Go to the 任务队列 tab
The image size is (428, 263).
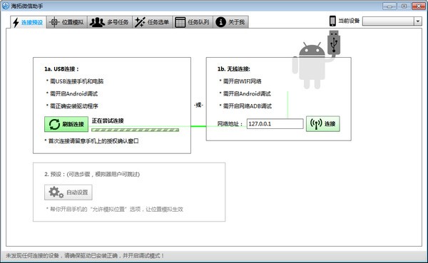[x=193, y=22]
